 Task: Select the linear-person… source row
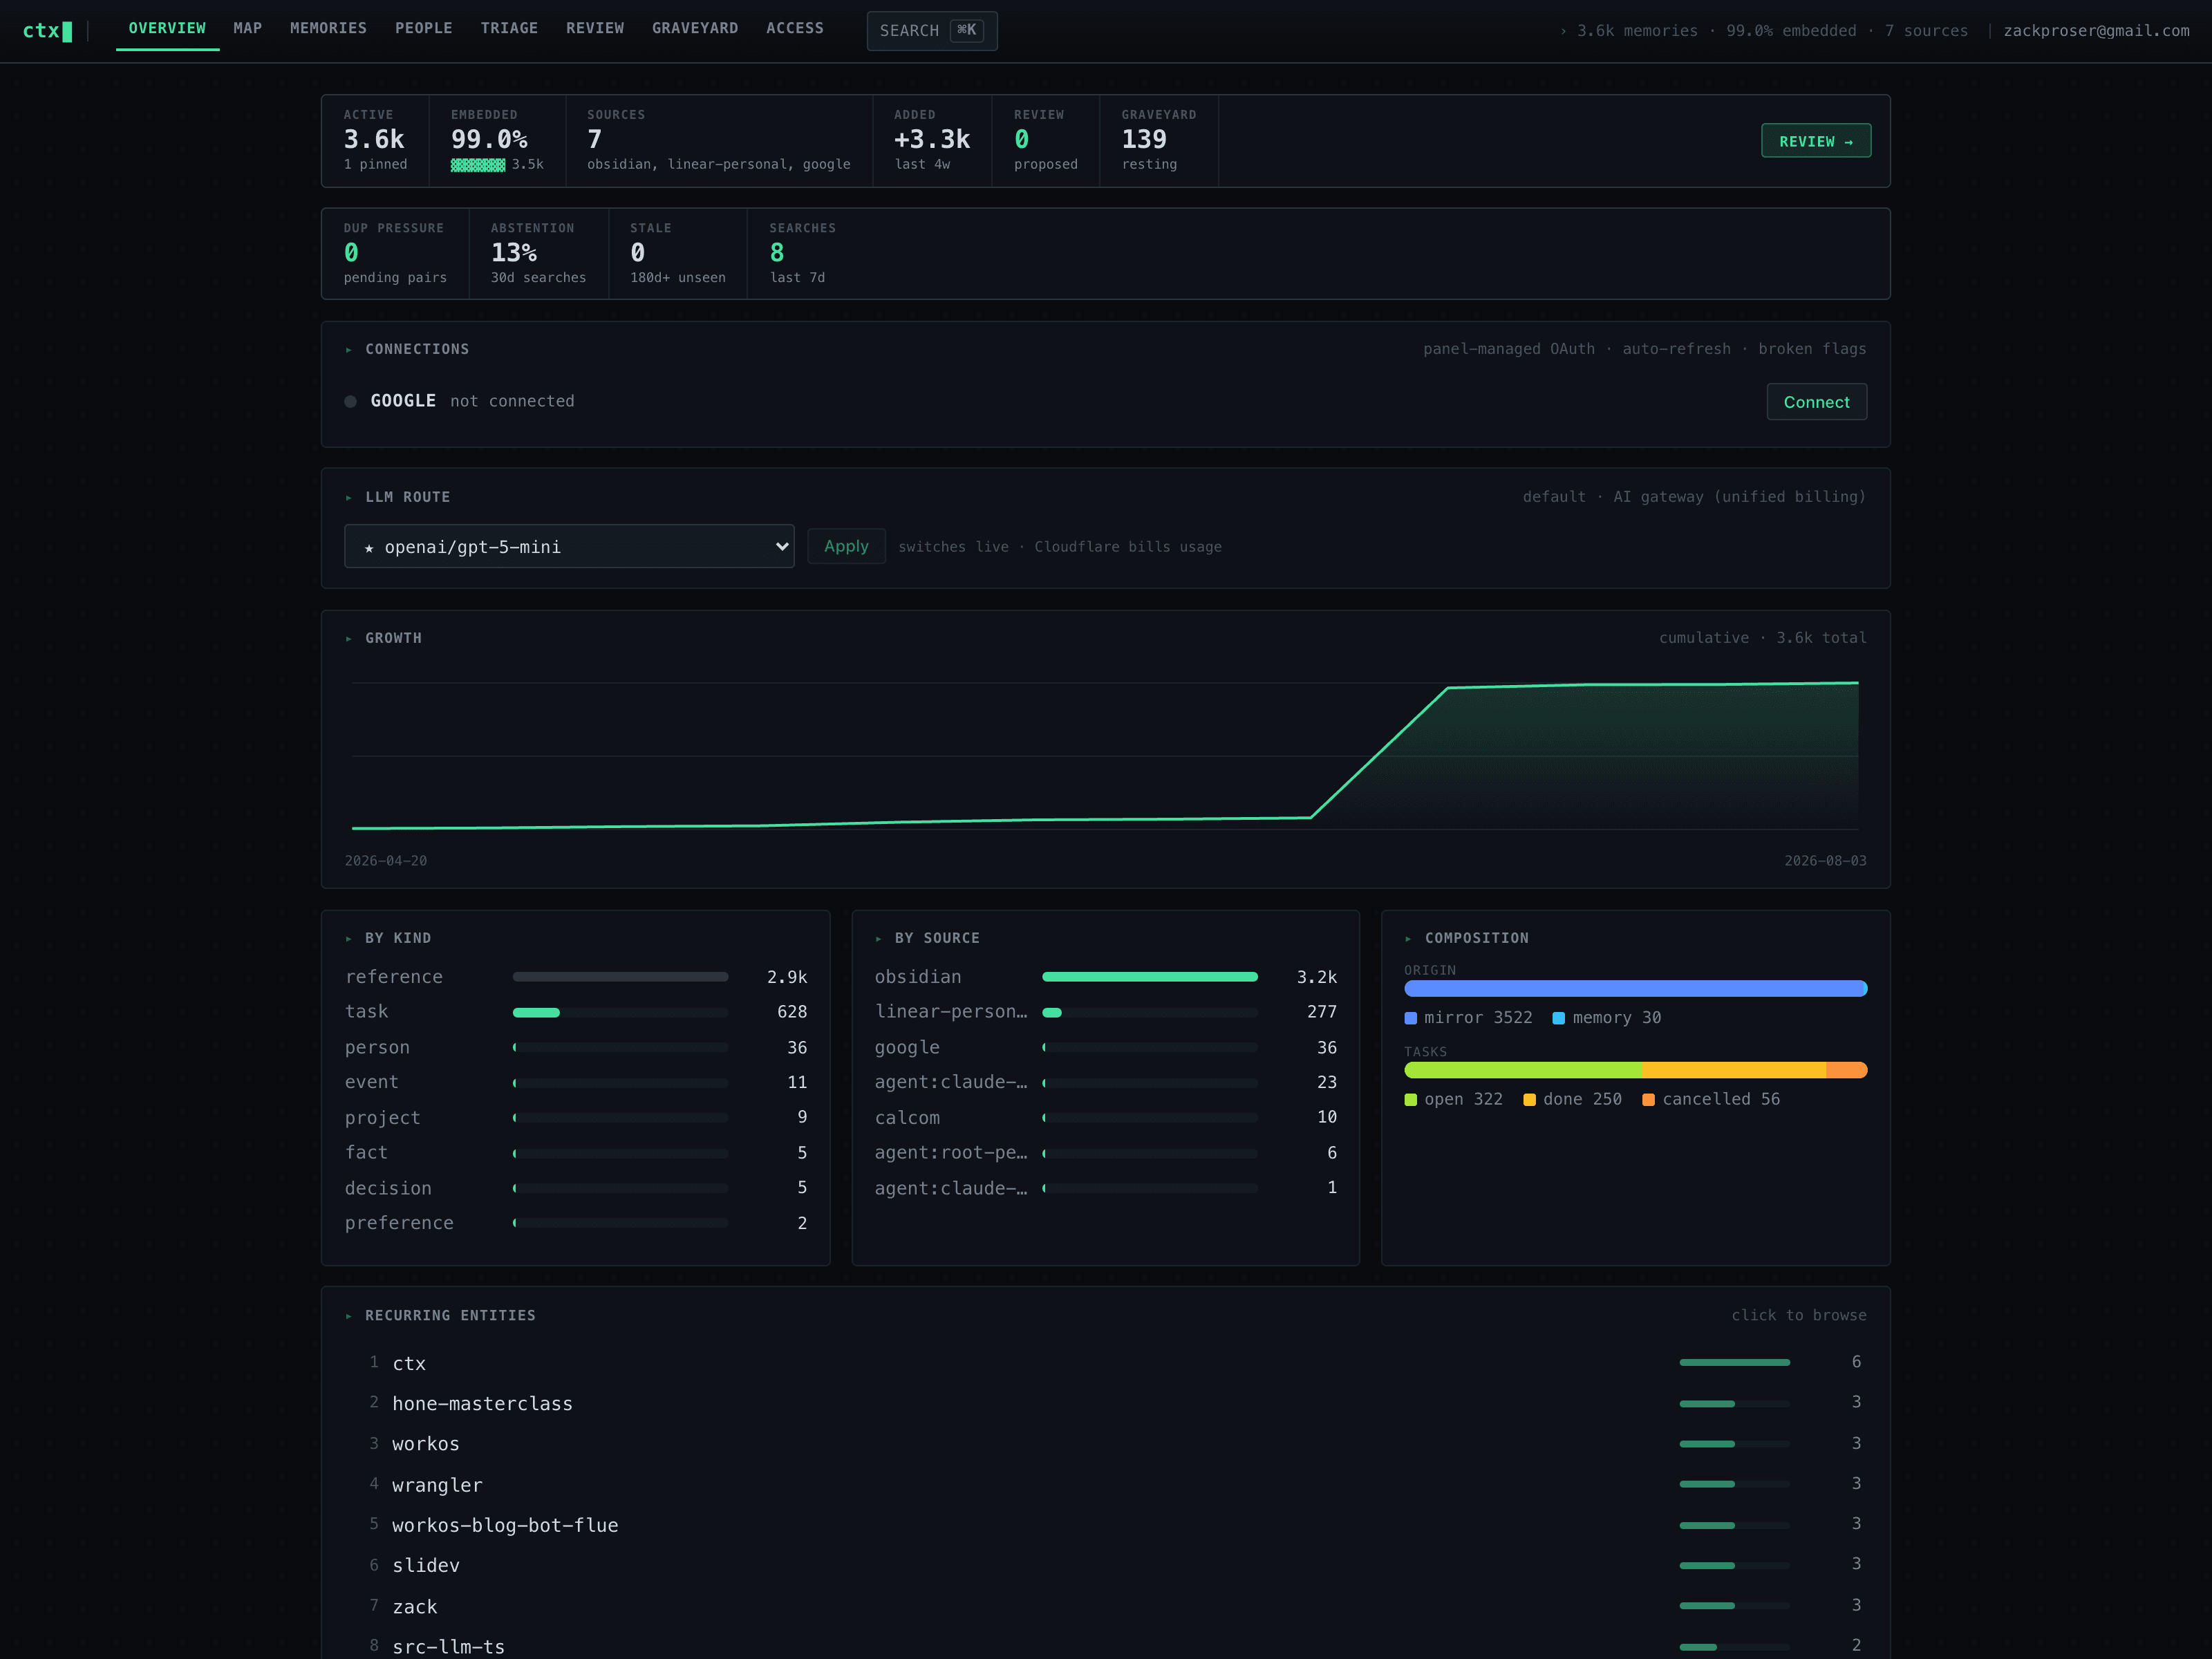coord(1105,1012)
